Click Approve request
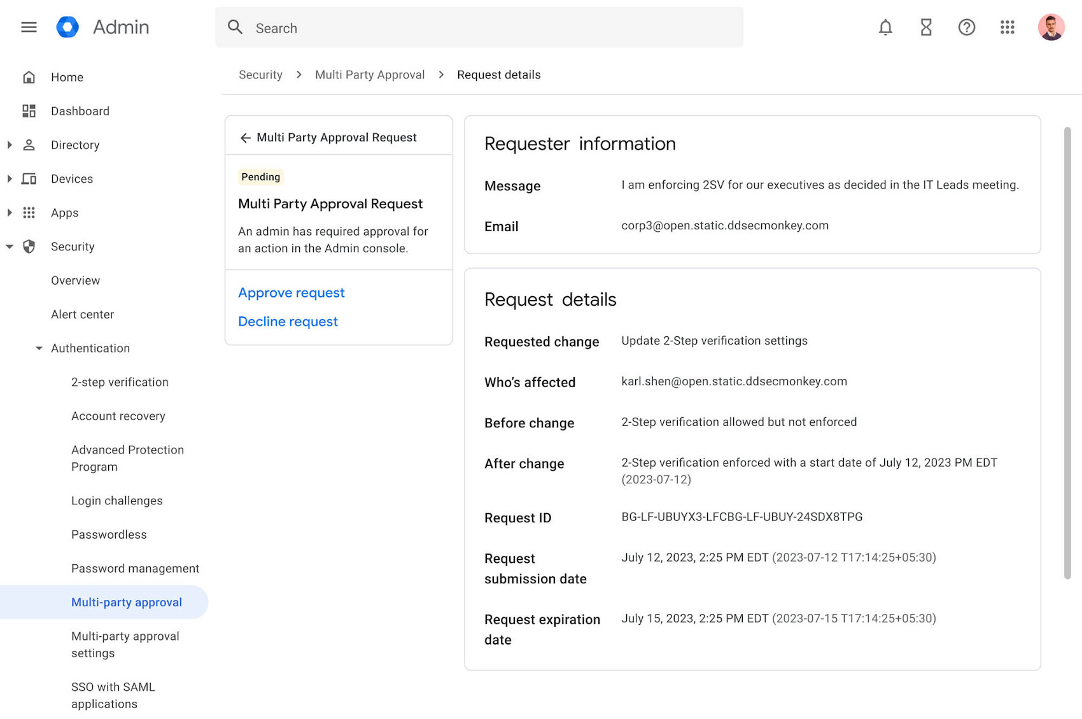 point(292,292)
